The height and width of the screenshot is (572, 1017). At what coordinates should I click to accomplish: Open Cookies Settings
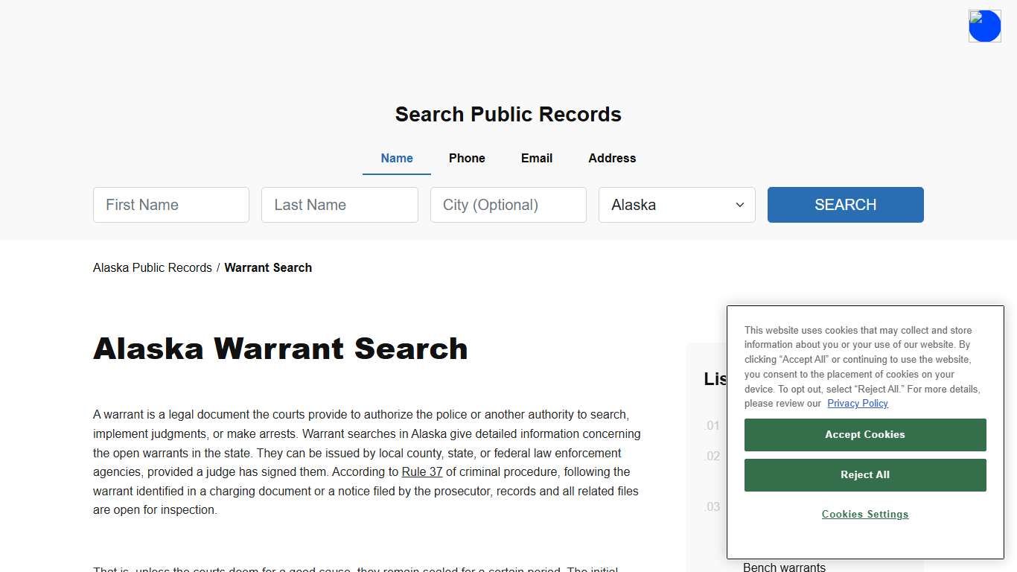pos(864,514)
